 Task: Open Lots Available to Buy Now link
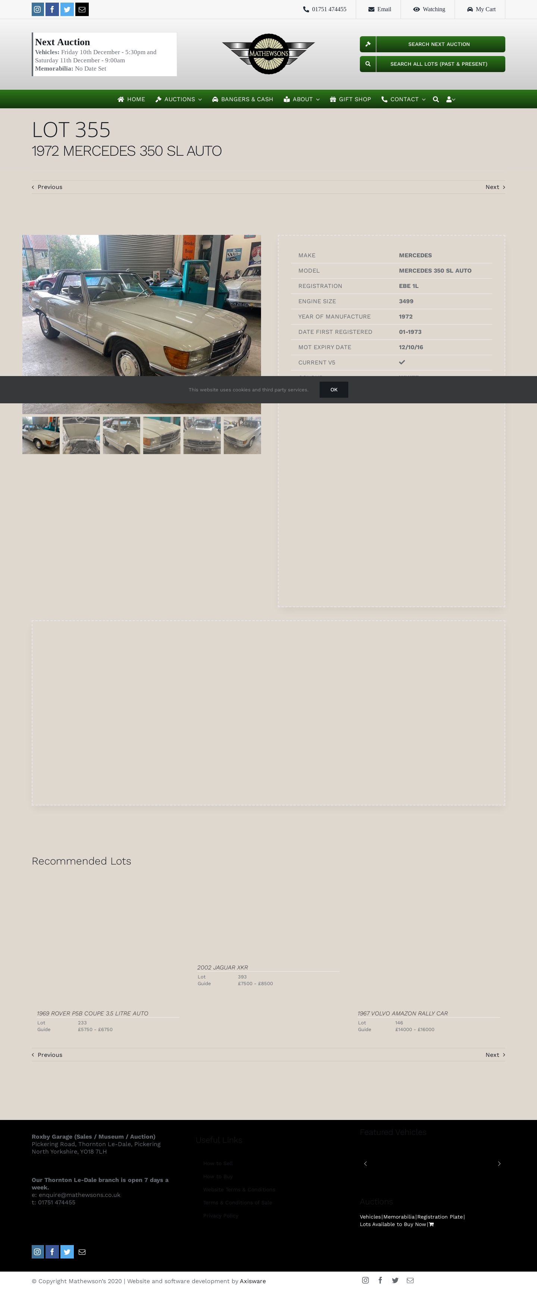(x=393, y=1225)
